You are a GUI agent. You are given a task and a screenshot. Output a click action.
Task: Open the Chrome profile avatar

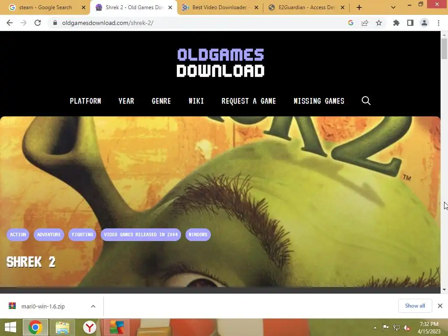tap(424, 23)
